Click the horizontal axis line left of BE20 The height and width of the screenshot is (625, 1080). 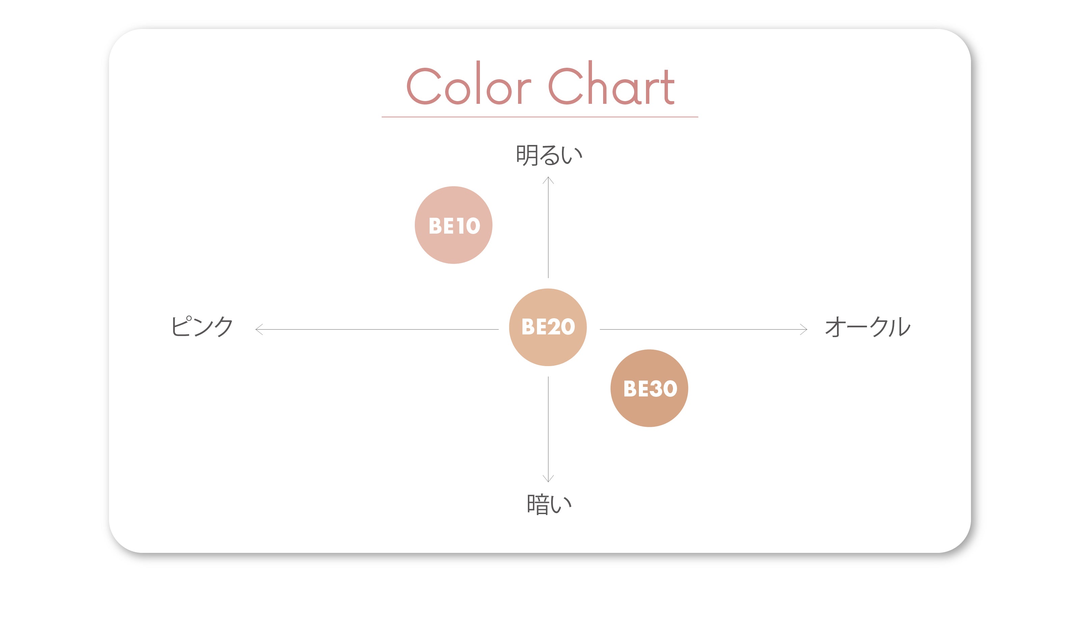coord(377,329)
